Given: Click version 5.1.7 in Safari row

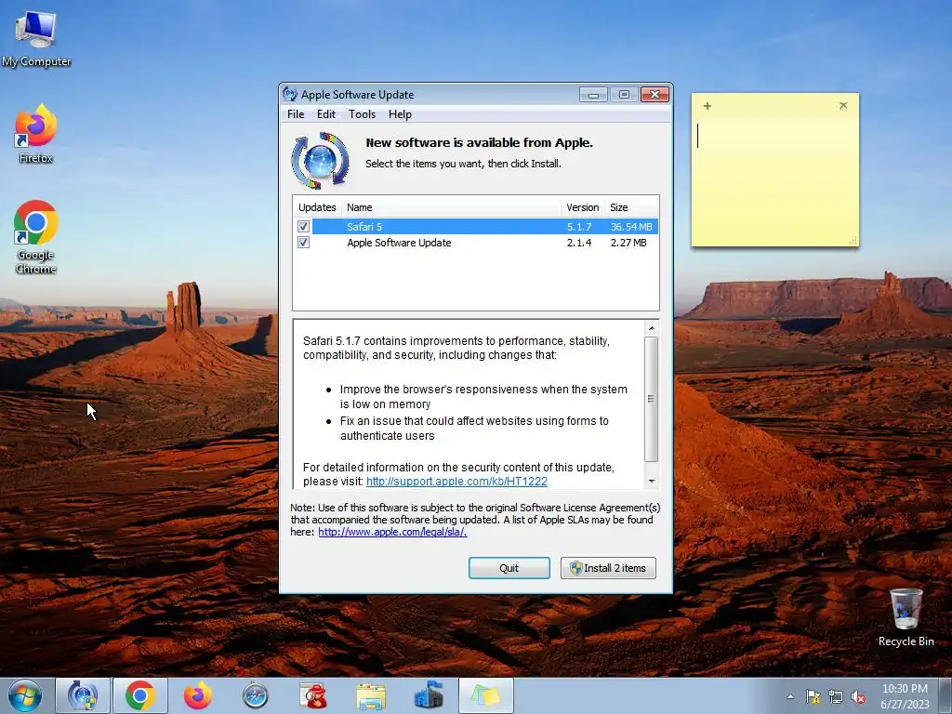Looking at the screenshot, I should 579,227.
